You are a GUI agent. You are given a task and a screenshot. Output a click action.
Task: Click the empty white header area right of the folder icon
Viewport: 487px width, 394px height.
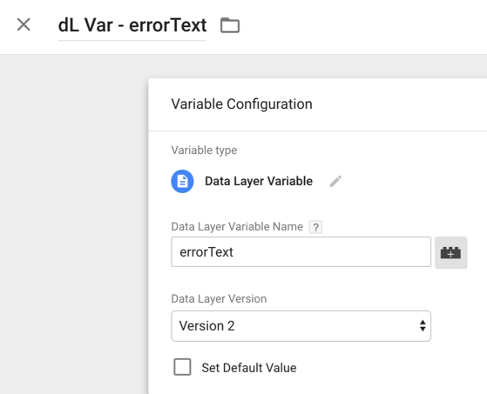coord(363,26)
